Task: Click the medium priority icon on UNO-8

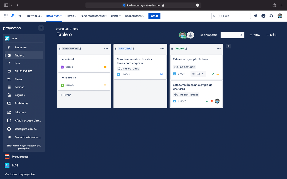Action: coord(105,85)
